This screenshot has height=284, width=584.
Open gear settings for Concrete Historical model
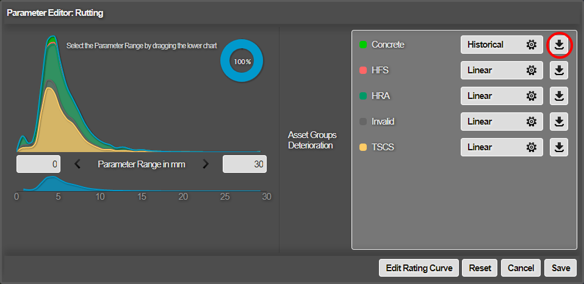532,45
